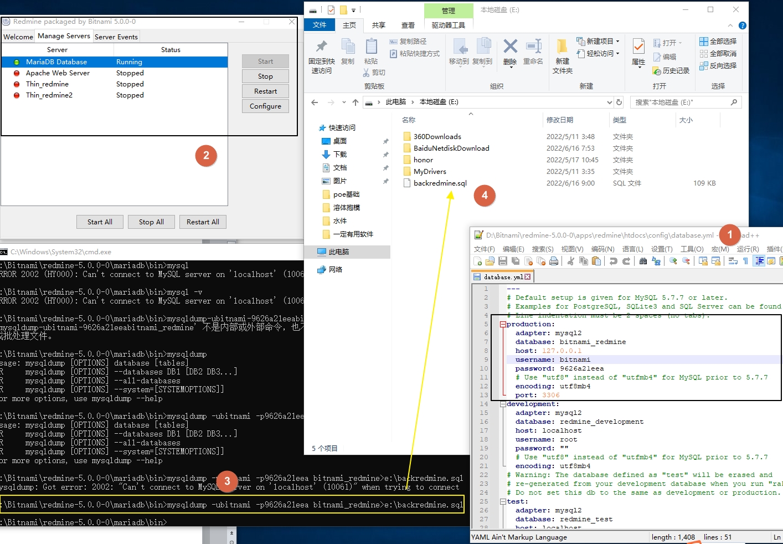Open Find binoculars icon in Notepad++
This screenshot has width=783, height=544.
coord(643,261)
